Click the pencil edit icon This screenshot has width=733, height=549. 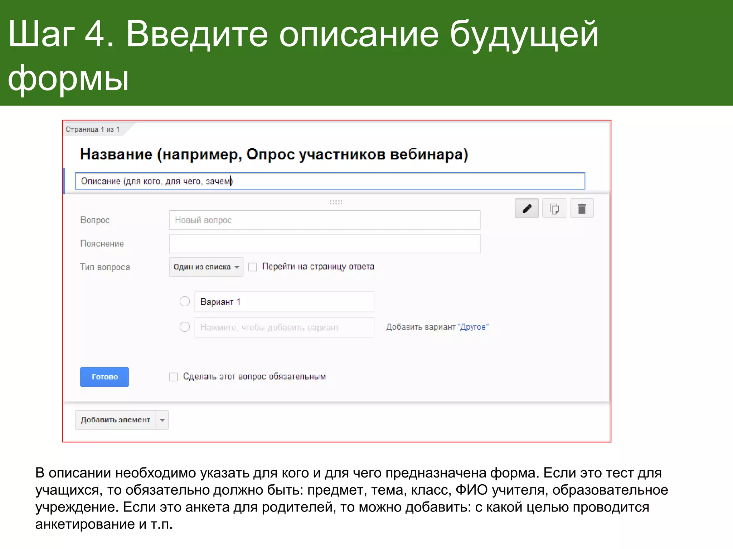click(x=526, y=208)
